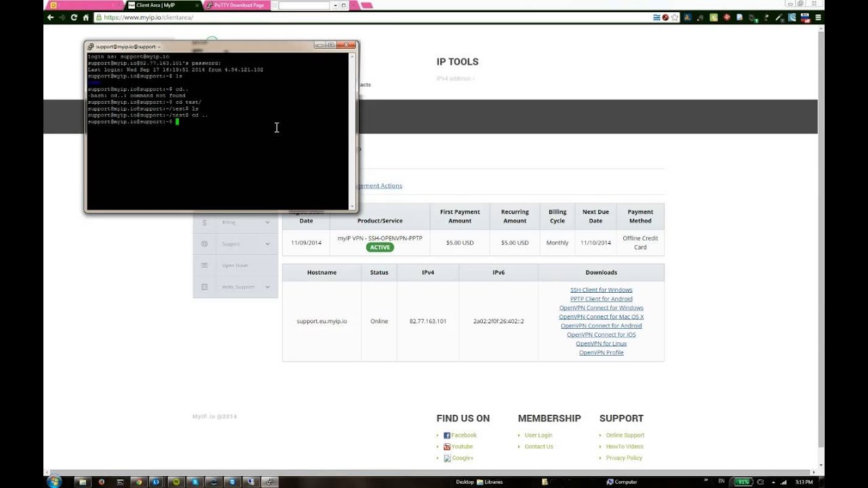
Task: Open Contact Us footer link
Action: coord(539,447)
